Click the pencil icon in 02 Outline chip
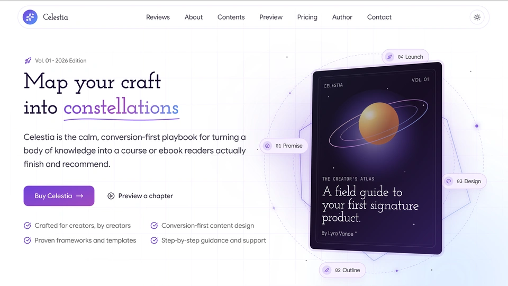 pos(327,270)
